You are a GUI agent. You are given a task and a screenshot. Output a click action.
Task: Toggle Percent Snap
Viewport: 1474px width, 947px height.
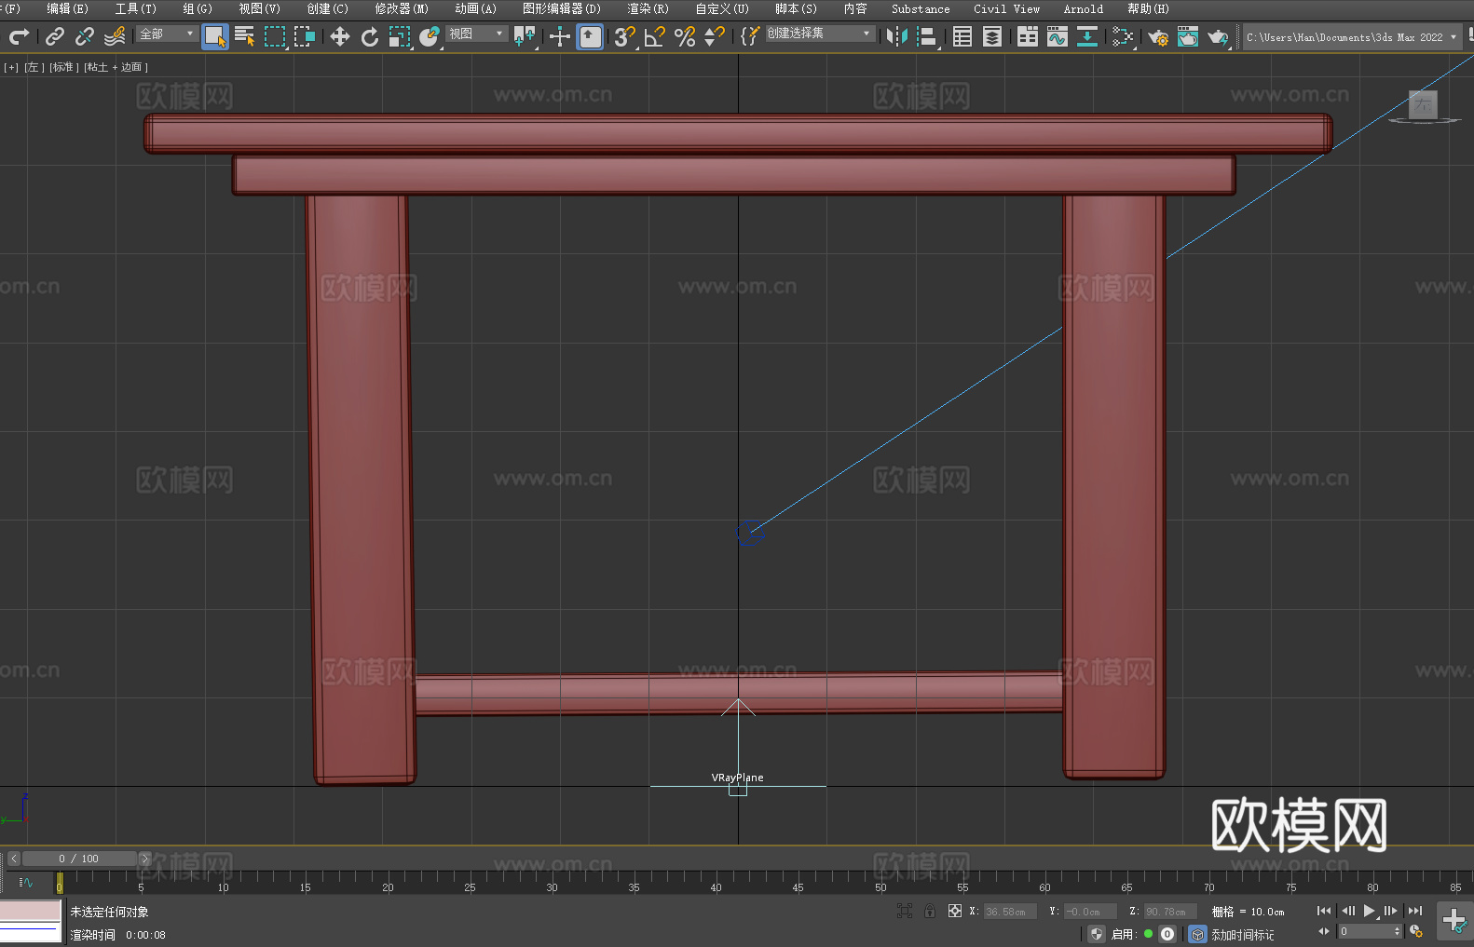pyautogui.click(x=685, y=36)
